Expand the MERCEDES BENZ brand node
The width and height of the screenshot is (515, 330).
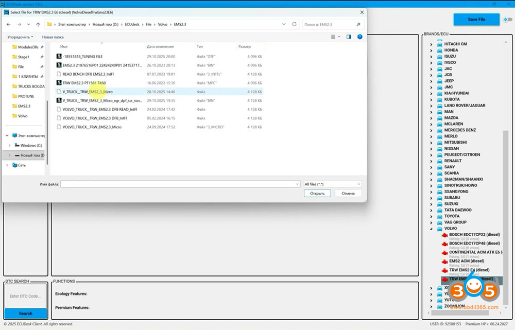tap(432, 130)
